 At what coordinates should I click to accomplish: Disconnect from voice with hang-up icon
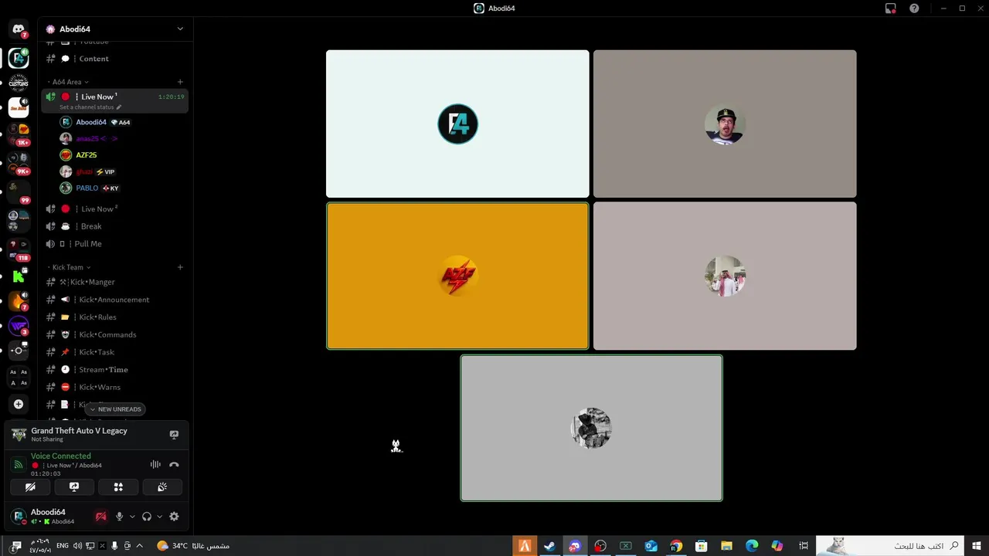[x=174, y=464]
